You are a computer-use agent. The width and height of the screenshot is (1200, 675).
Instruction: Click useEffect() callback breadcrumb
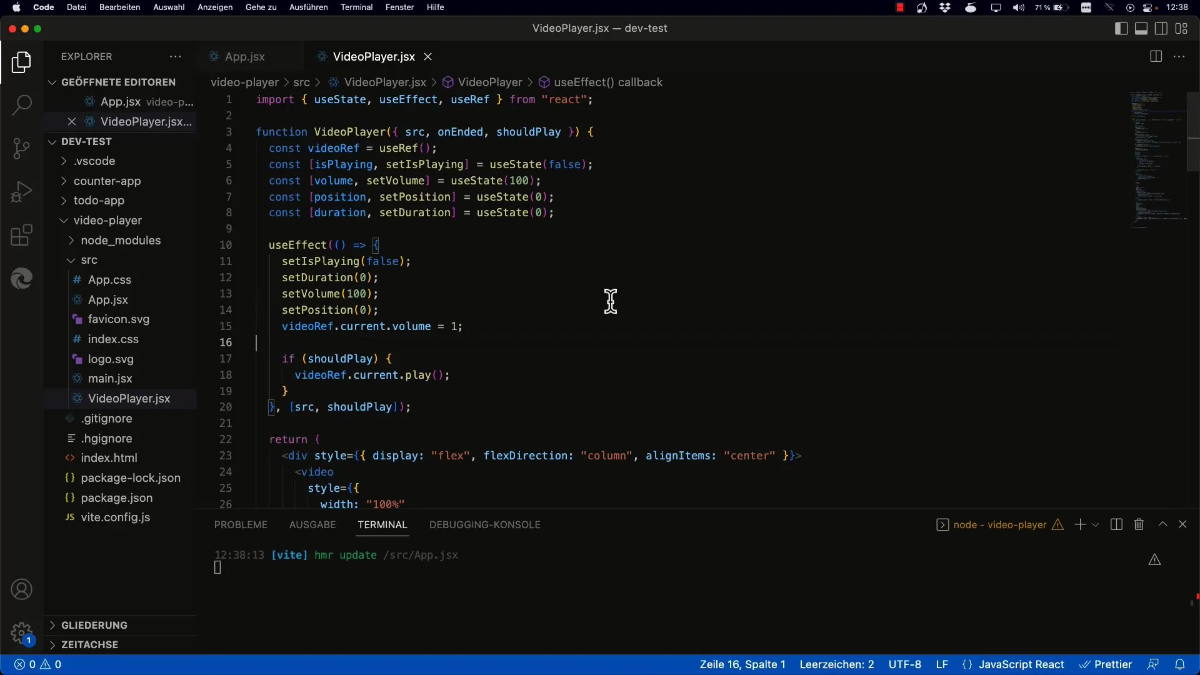tap(601, 82)
